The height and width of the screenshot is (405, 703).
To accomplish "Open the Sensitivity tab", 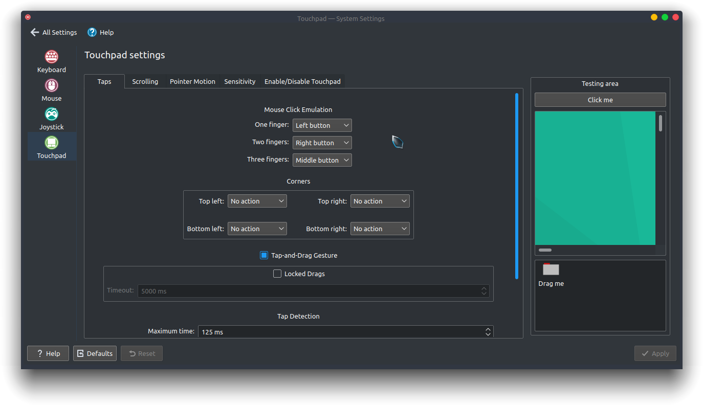I will click(239, 81).
